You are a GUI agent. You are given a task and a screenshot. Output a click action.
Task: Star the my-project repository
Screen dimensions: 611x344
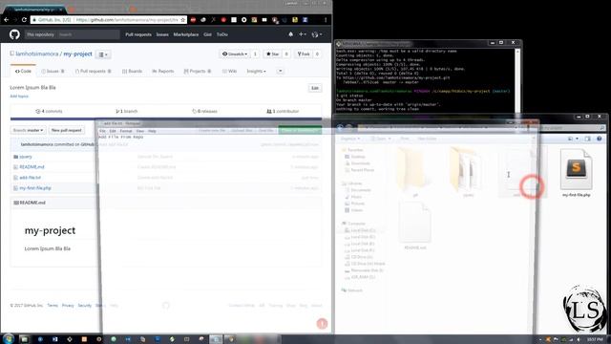(273, 54)
